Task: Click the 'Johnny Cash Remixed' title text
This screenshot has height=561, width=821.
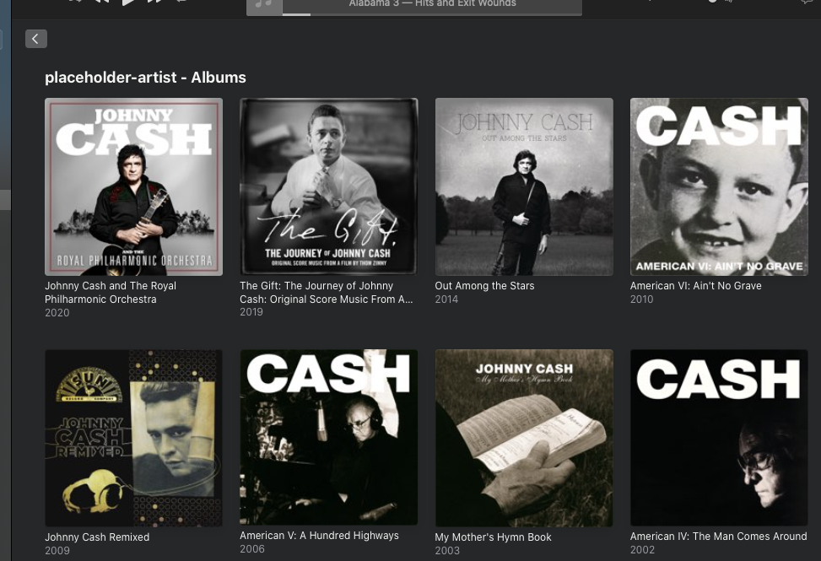Action: (x=97, y=537)
